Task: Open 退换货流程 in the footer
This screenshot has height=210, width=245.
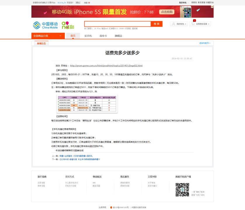Action: point(125,186)
